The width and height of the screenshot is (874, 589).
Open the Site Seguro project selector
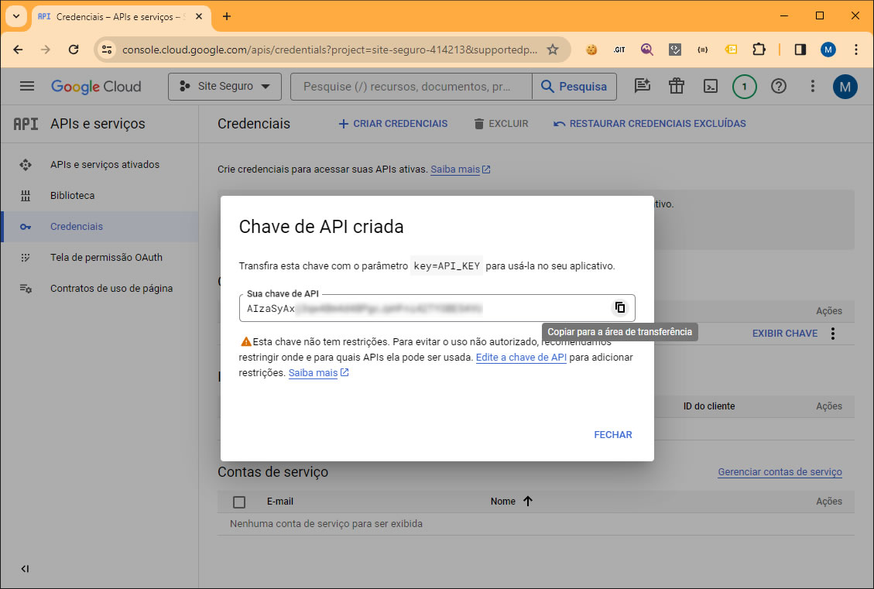click(224, 87)
